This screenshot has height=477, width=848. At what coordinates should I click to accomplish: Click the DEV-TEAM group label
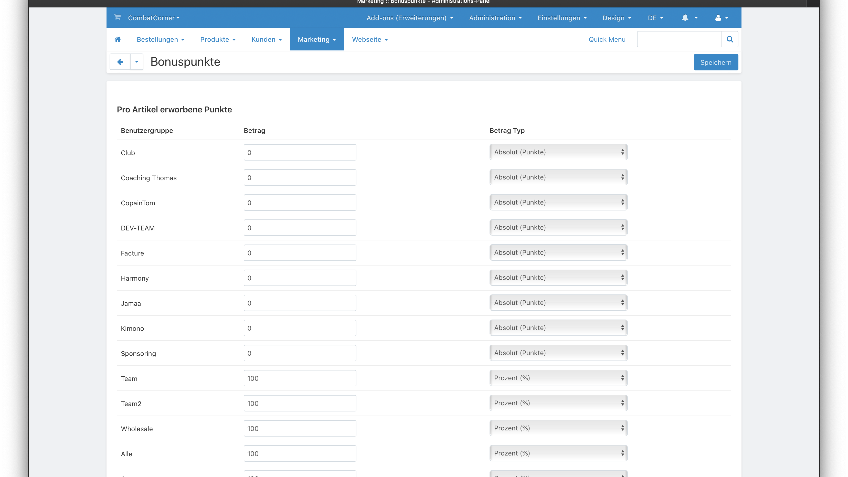pyautogui.click(x=137, y=228)
